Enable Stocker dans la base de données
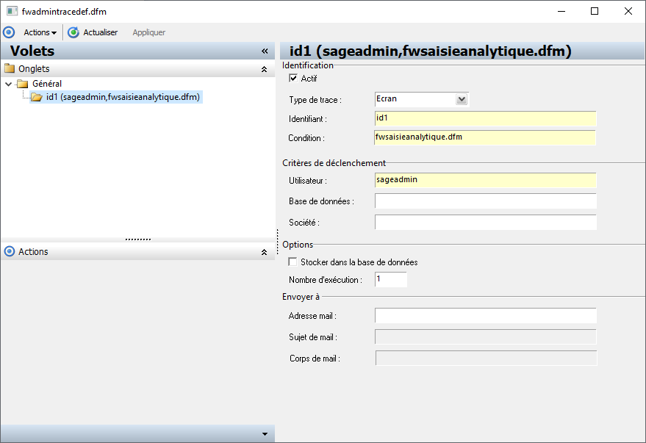The width and height of the screenshot is (646, 443). pyautogui.click(x=293, y=262)
